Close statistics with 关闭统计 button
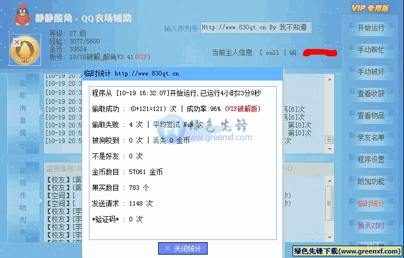The image size is (404, 258). click(x=183, y=248)
